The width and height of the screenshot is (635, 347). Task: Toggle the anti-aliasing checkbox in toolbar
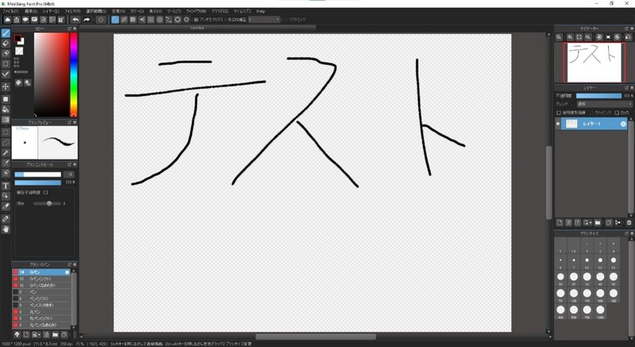coord(196,19)
